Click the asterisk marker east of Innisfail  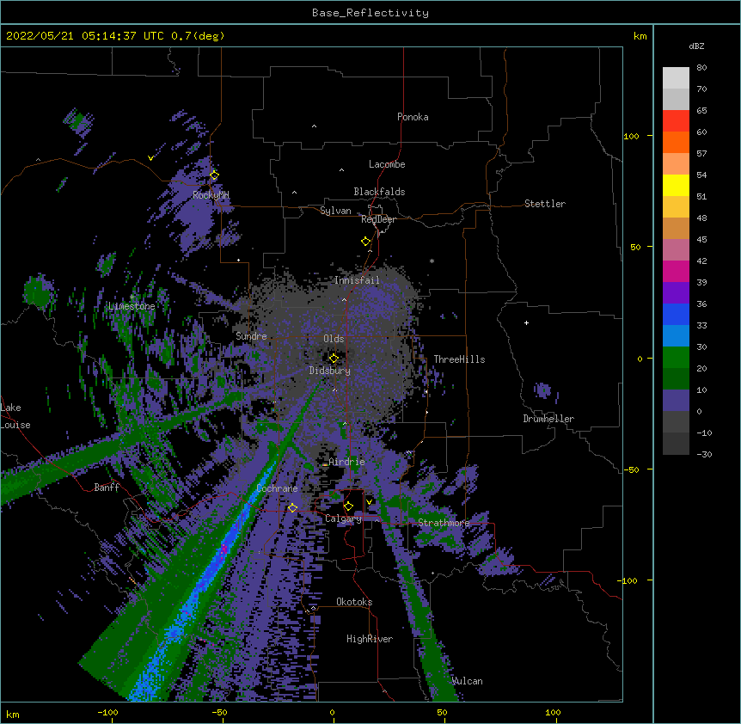pos(432,261)
